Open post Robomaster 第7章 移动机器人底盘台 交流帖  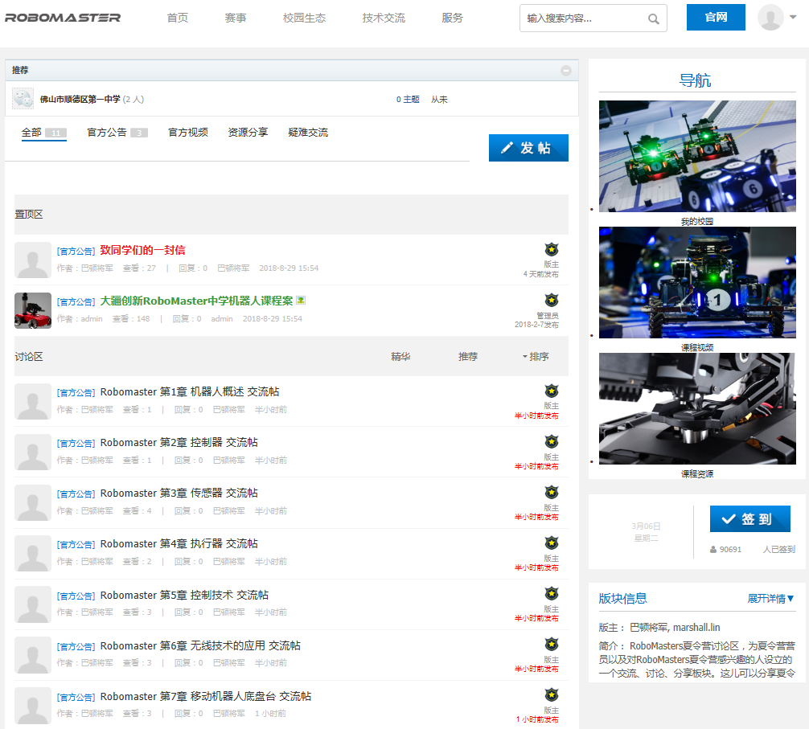205,697
